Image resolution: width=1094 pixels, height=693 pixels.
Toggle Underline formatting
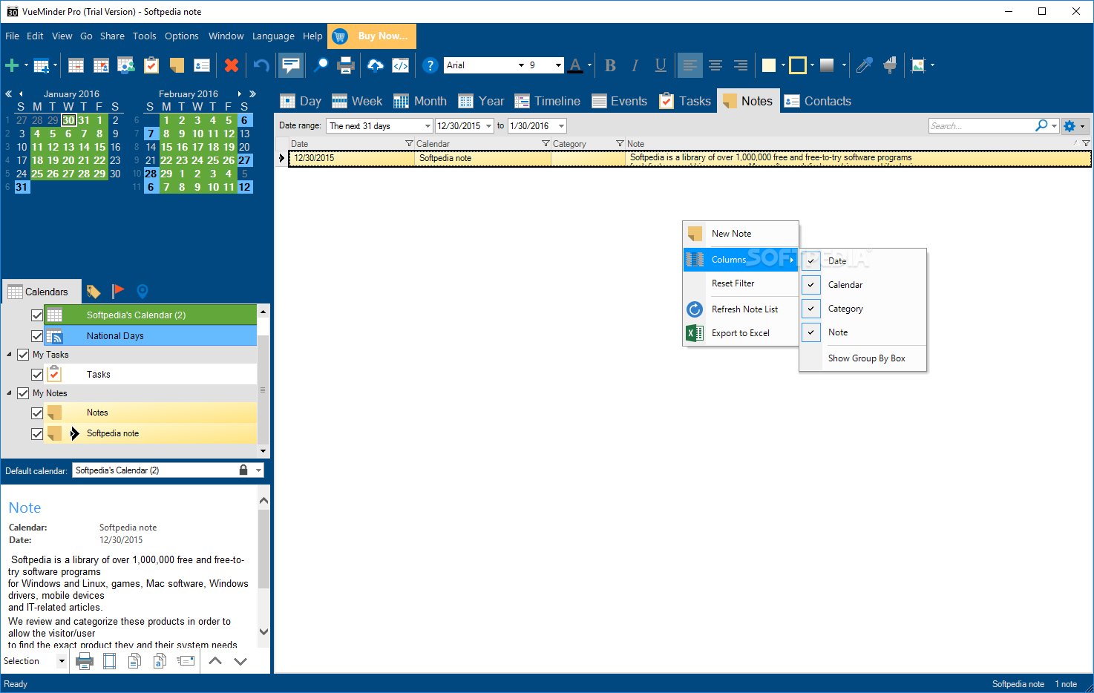661,65
